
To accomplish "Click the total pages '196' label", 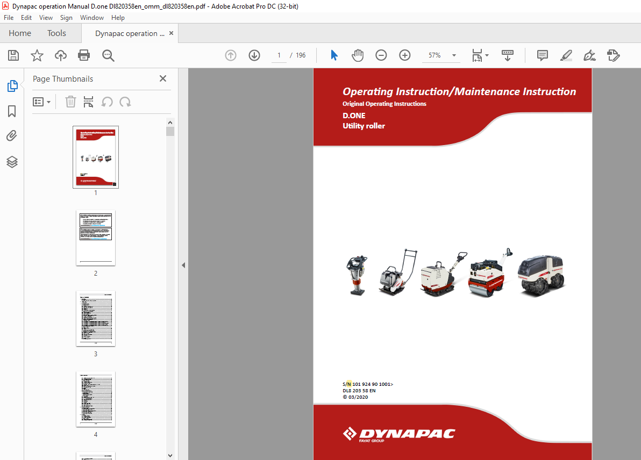I will (x=301, y=55).
